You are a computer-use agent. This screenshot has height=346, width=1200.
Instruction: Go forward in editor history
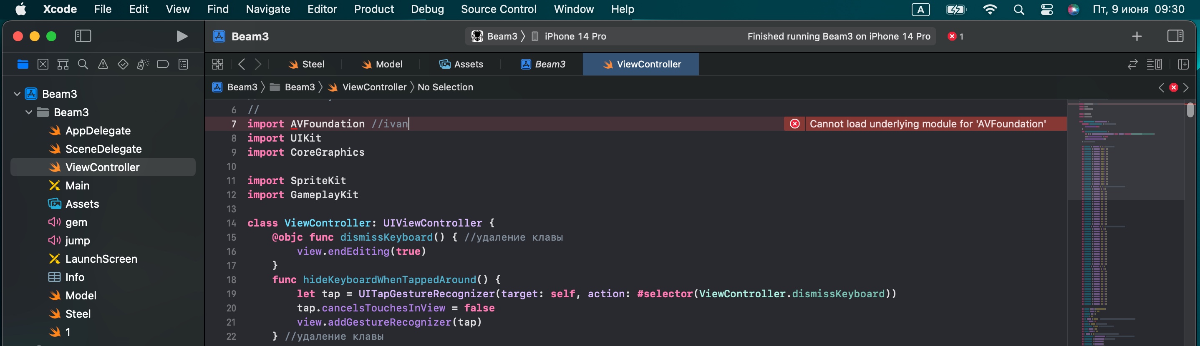pyautogui.click(x=258, y=64)
